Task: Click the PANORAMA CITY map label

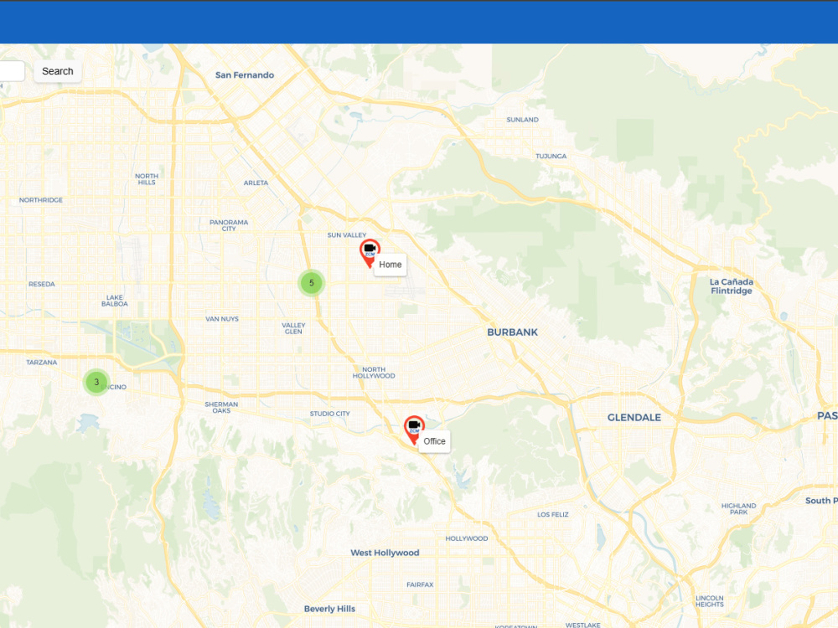Action: click(x=229, y=225)
